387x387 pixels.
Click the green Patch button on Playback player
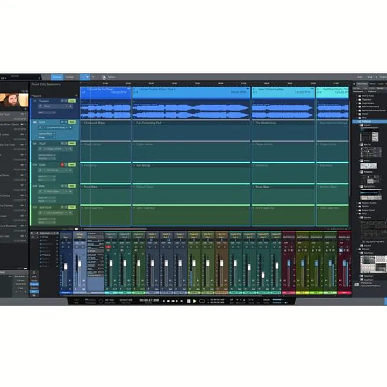72,101
